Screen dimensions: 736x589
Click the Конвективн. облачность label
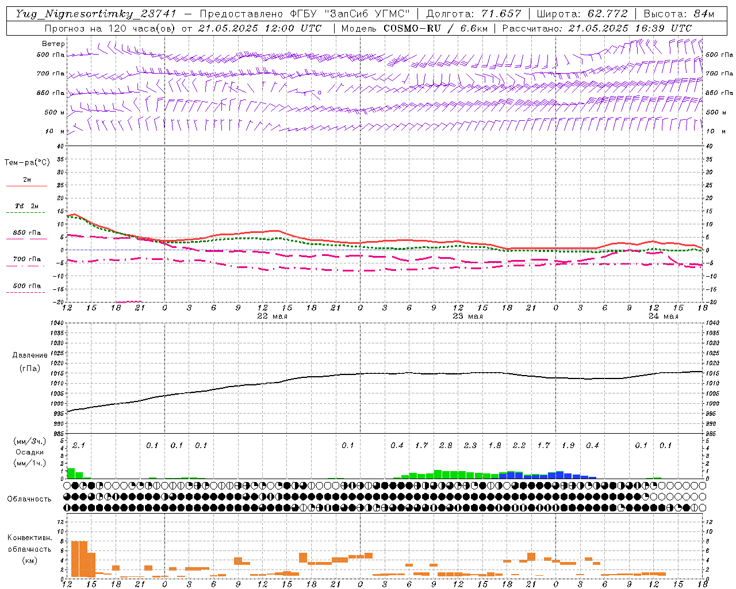[29, 544]
